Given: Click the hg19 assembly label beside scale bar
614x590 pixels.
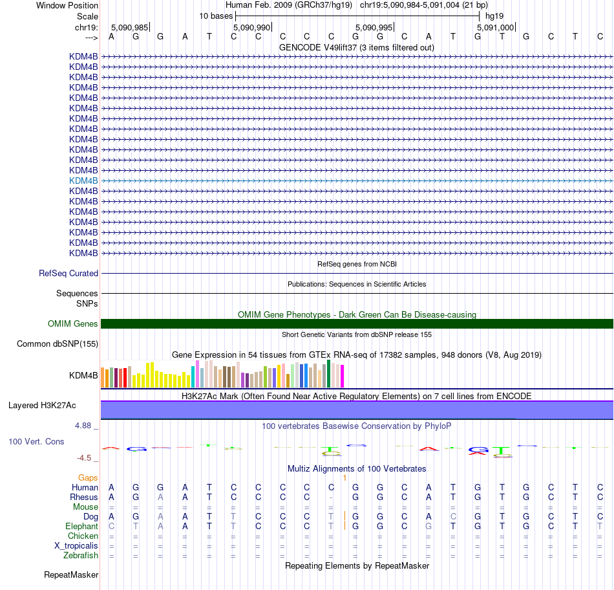Looking at the screenshot, I should 494,16.
